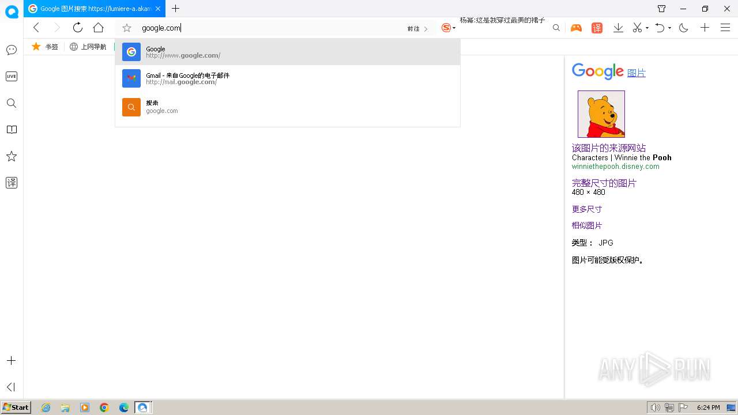Click the 6:24 PM clock
This screenshot has height=415, width=738.
709,408
